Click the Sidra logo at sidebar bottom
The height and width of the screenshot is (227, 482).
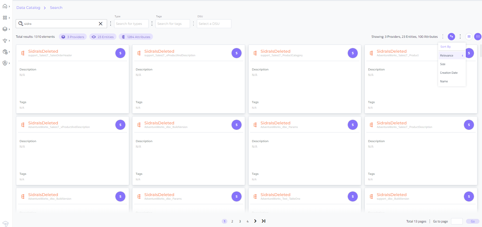pos(5,224)
